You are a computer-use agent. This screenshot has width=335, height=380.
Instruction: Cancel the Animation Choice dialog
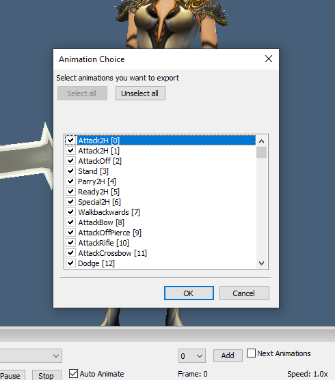(244, 293)
